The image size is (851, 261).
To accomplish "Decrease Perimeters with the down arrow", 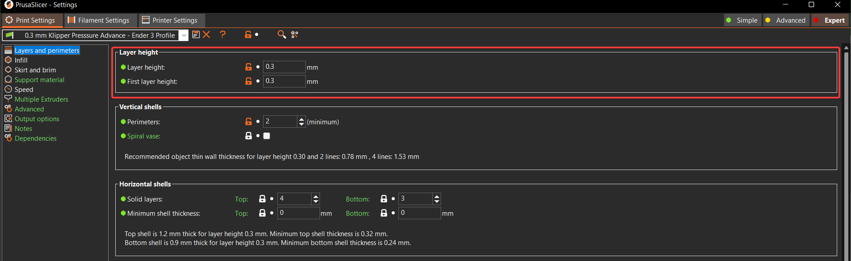I will tap(302, 124).
